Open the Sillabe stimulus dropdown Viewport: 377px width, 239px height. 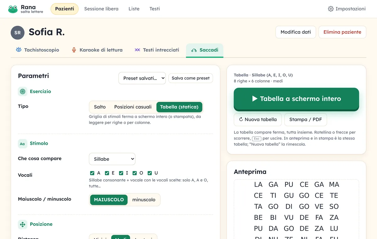(x=112, y=159)
